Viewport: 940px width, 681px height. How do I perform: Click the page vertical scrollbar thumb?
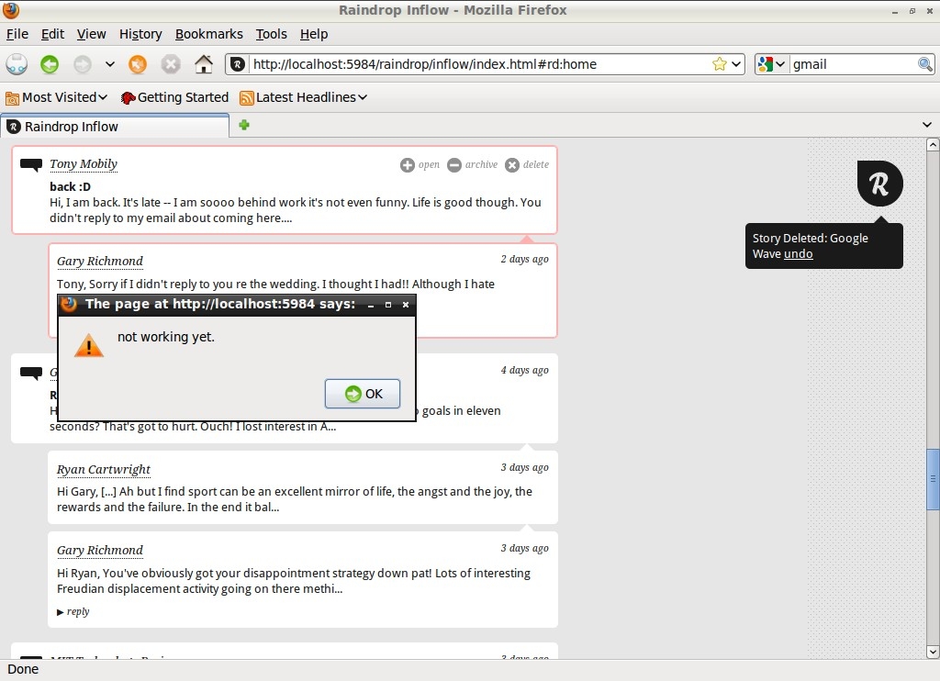(x=933, y=479)
